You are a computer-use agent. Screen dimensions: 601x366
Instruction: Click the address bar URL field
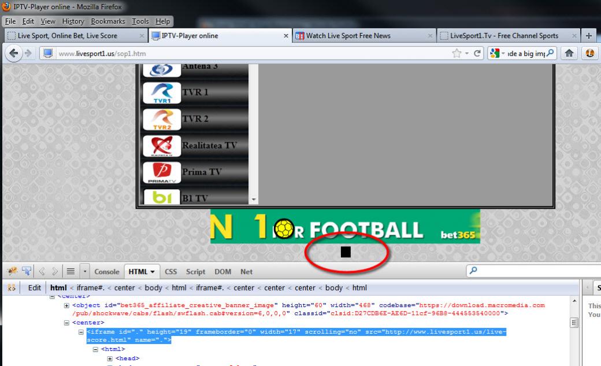(x=253, y=53)
